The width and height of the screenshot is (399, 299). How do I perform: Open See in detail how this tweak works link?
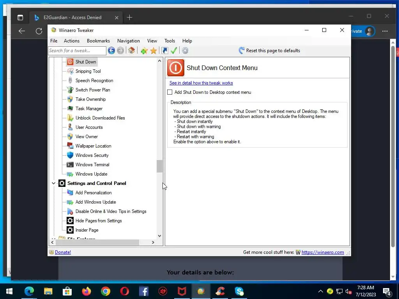201,83
